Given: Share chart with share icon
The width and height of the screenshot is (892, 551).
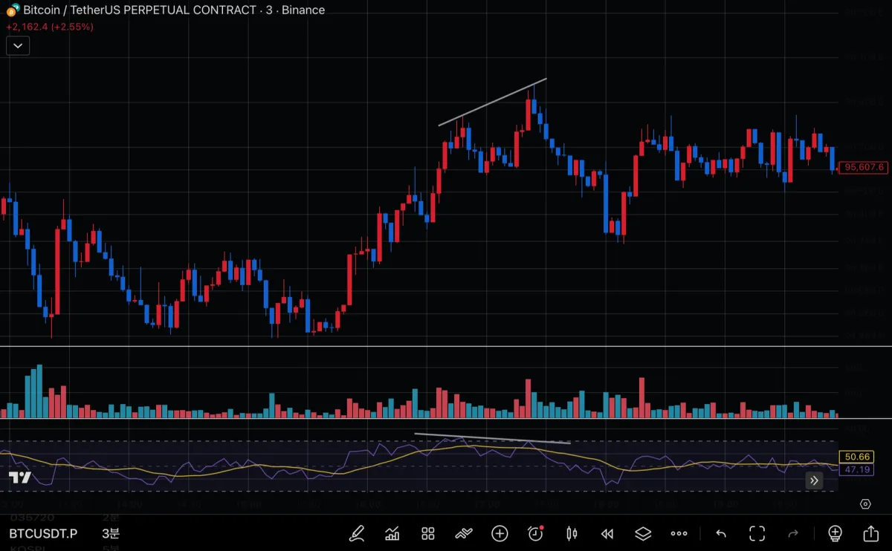Looking at the screenshot, I should [x=870, y=533].
